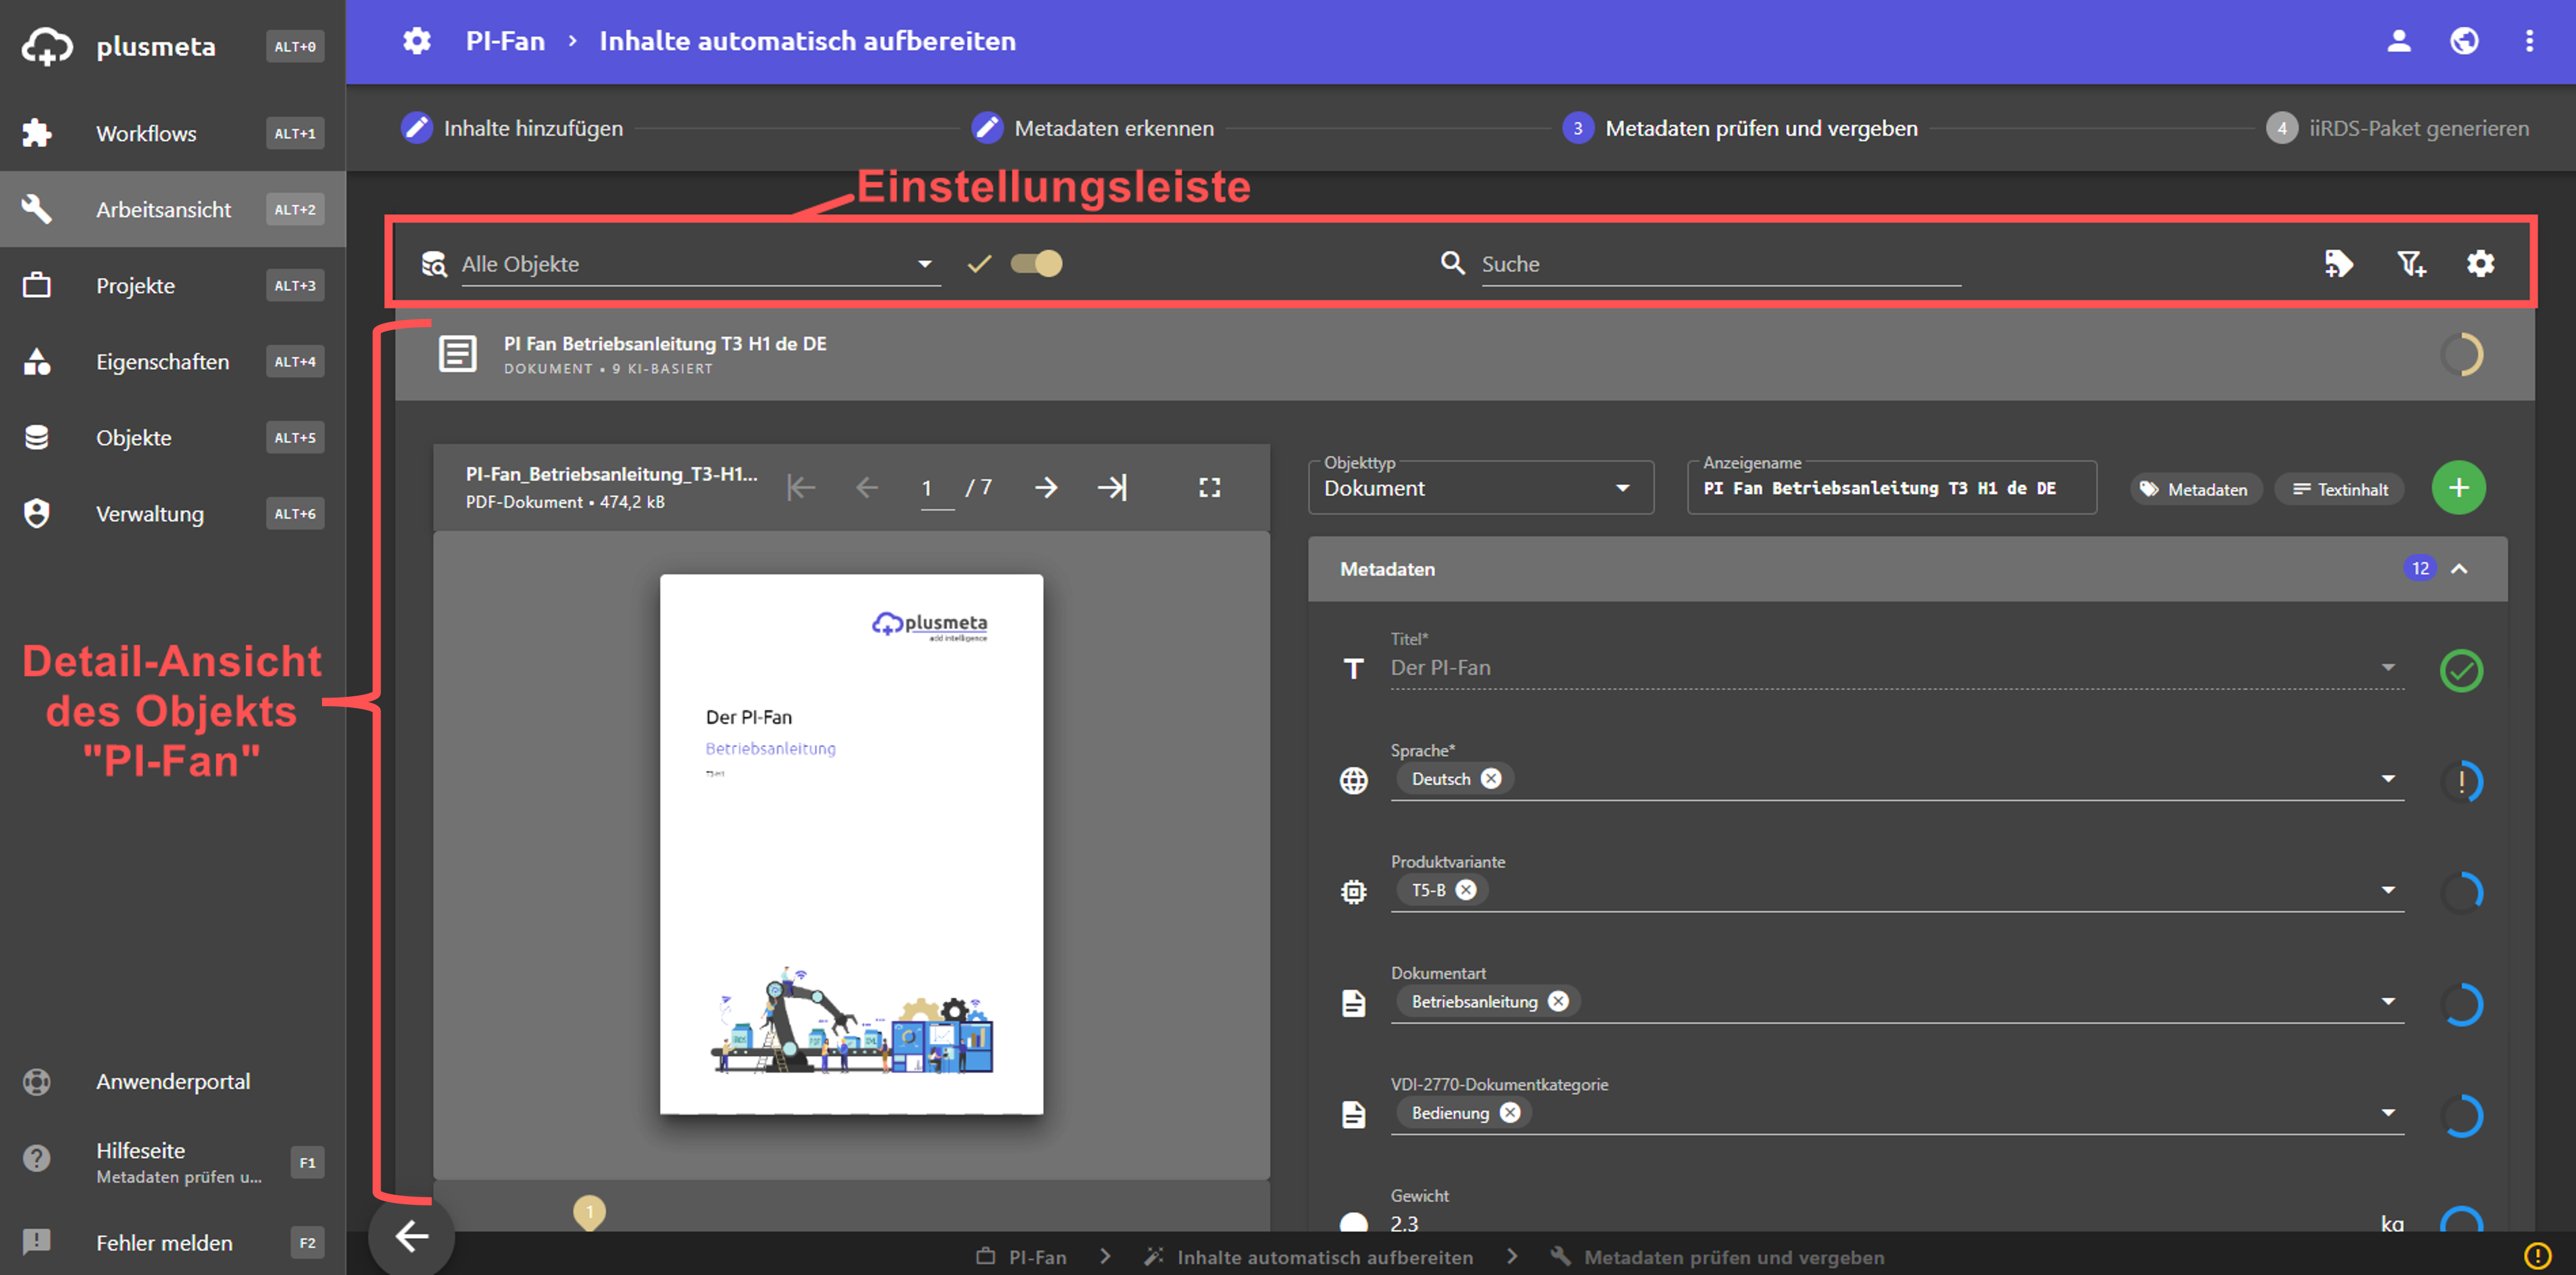Open the Dokumentart dropdown arrow
2576x1275 pixels.
tap(2388, 1001)
